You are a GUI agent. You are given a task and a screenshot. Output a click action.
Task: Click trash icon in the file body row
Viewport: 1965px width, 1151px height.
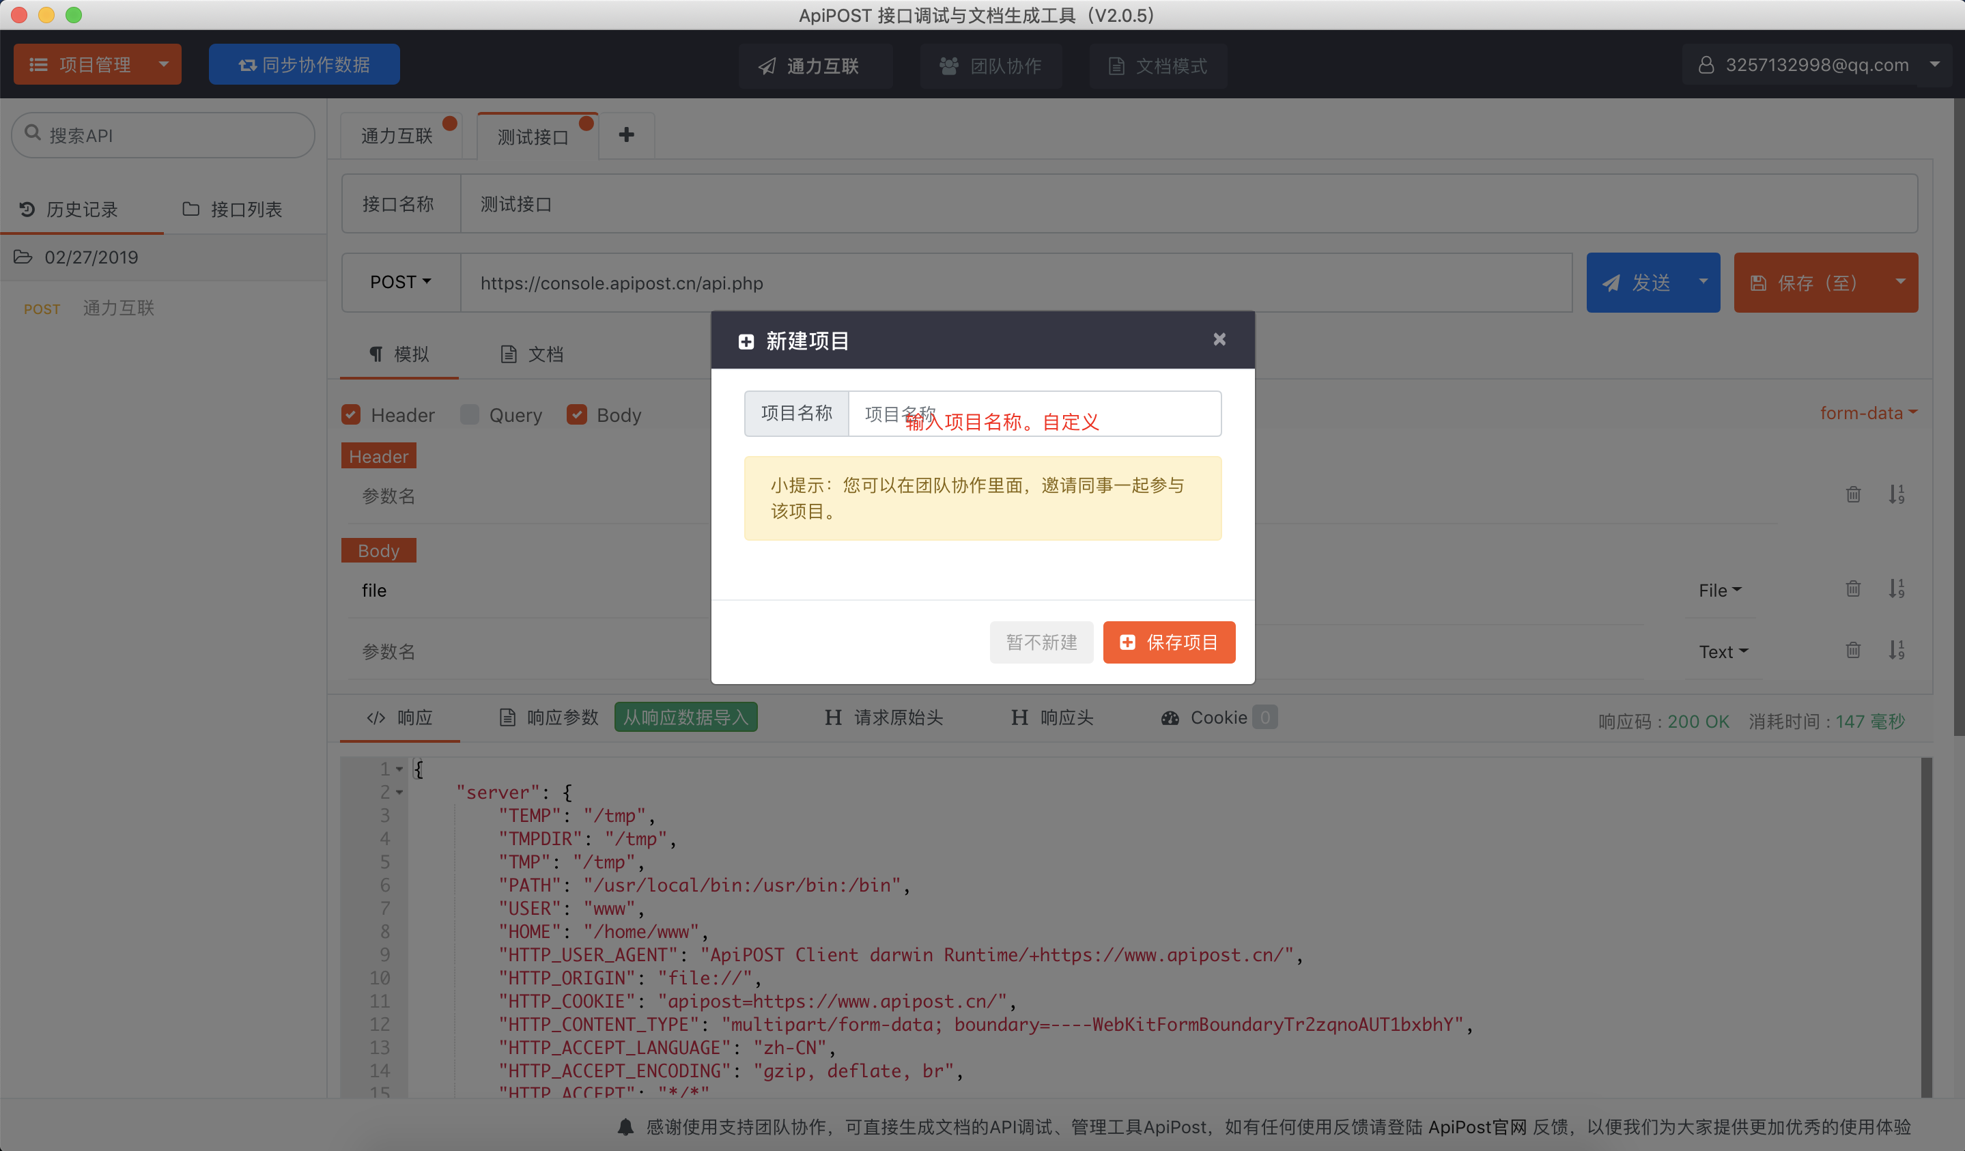(1853, 588)
